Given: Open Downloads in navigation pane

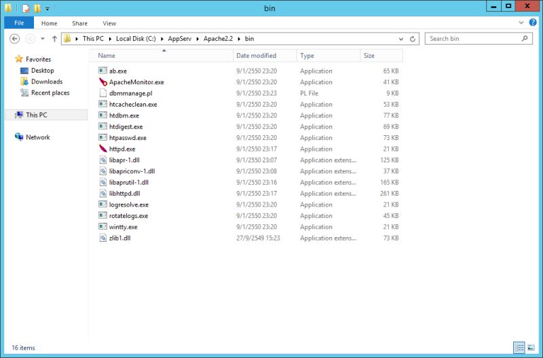Looking at the screenshot, I should pos(47,82).
